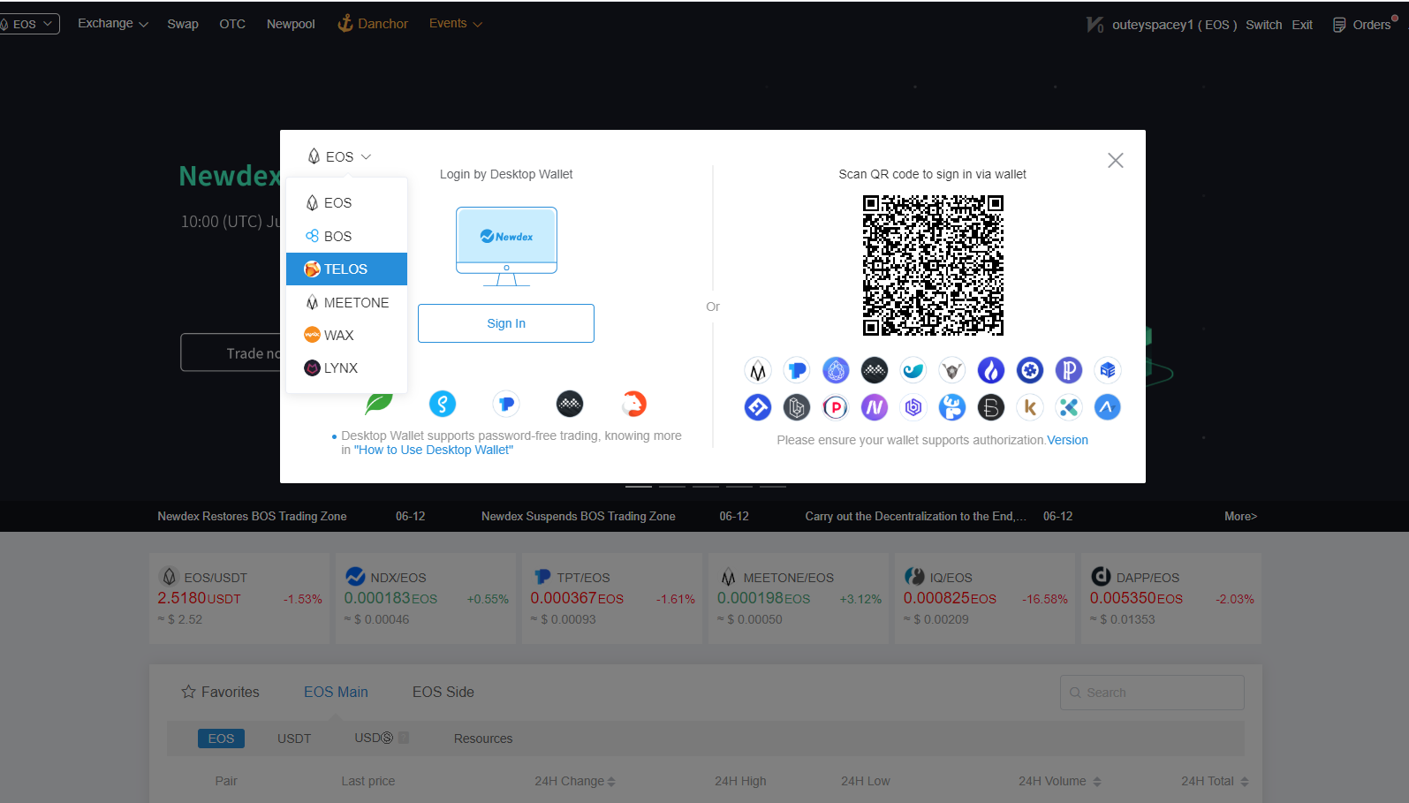Open EOS/USDT ticker card

pos(239,598)
